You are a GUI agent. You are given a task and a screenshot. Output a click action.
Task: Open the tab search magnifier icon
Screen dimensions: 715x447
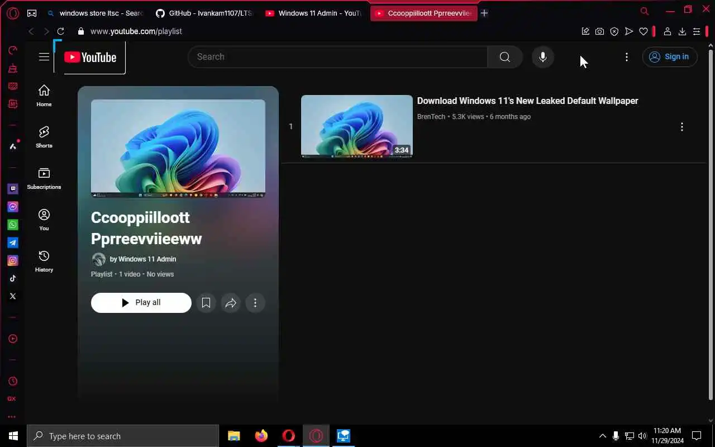pyautogui.click(x=645, y=11)
